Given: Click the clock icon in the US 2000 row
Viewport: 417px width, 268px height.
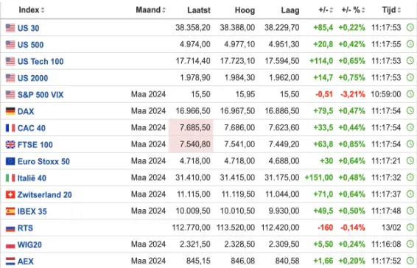Looking at the screenshot, I should click(410, 77).
